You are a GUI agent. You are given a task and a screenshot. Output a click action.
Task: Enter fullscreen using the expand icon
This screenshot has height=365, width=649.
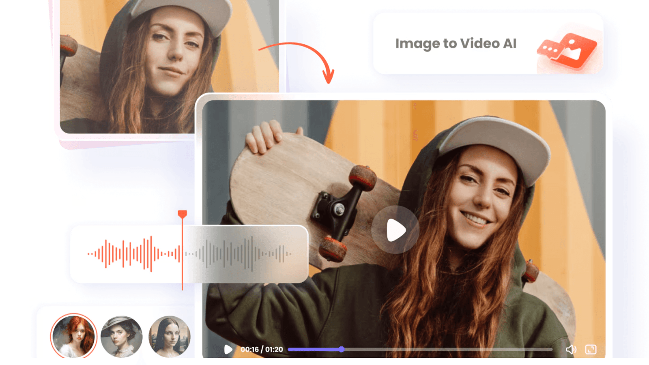click(591, 349)
